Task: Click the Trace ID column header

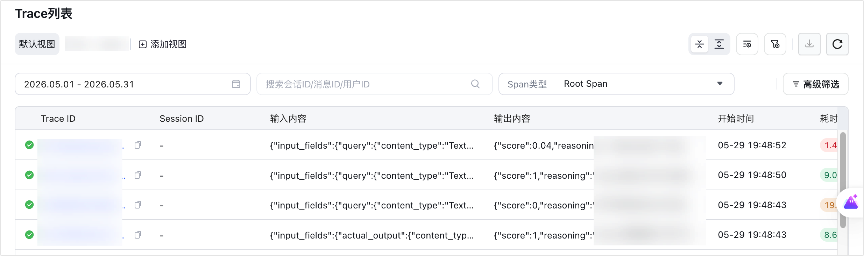Action: [x=58, y=119]
